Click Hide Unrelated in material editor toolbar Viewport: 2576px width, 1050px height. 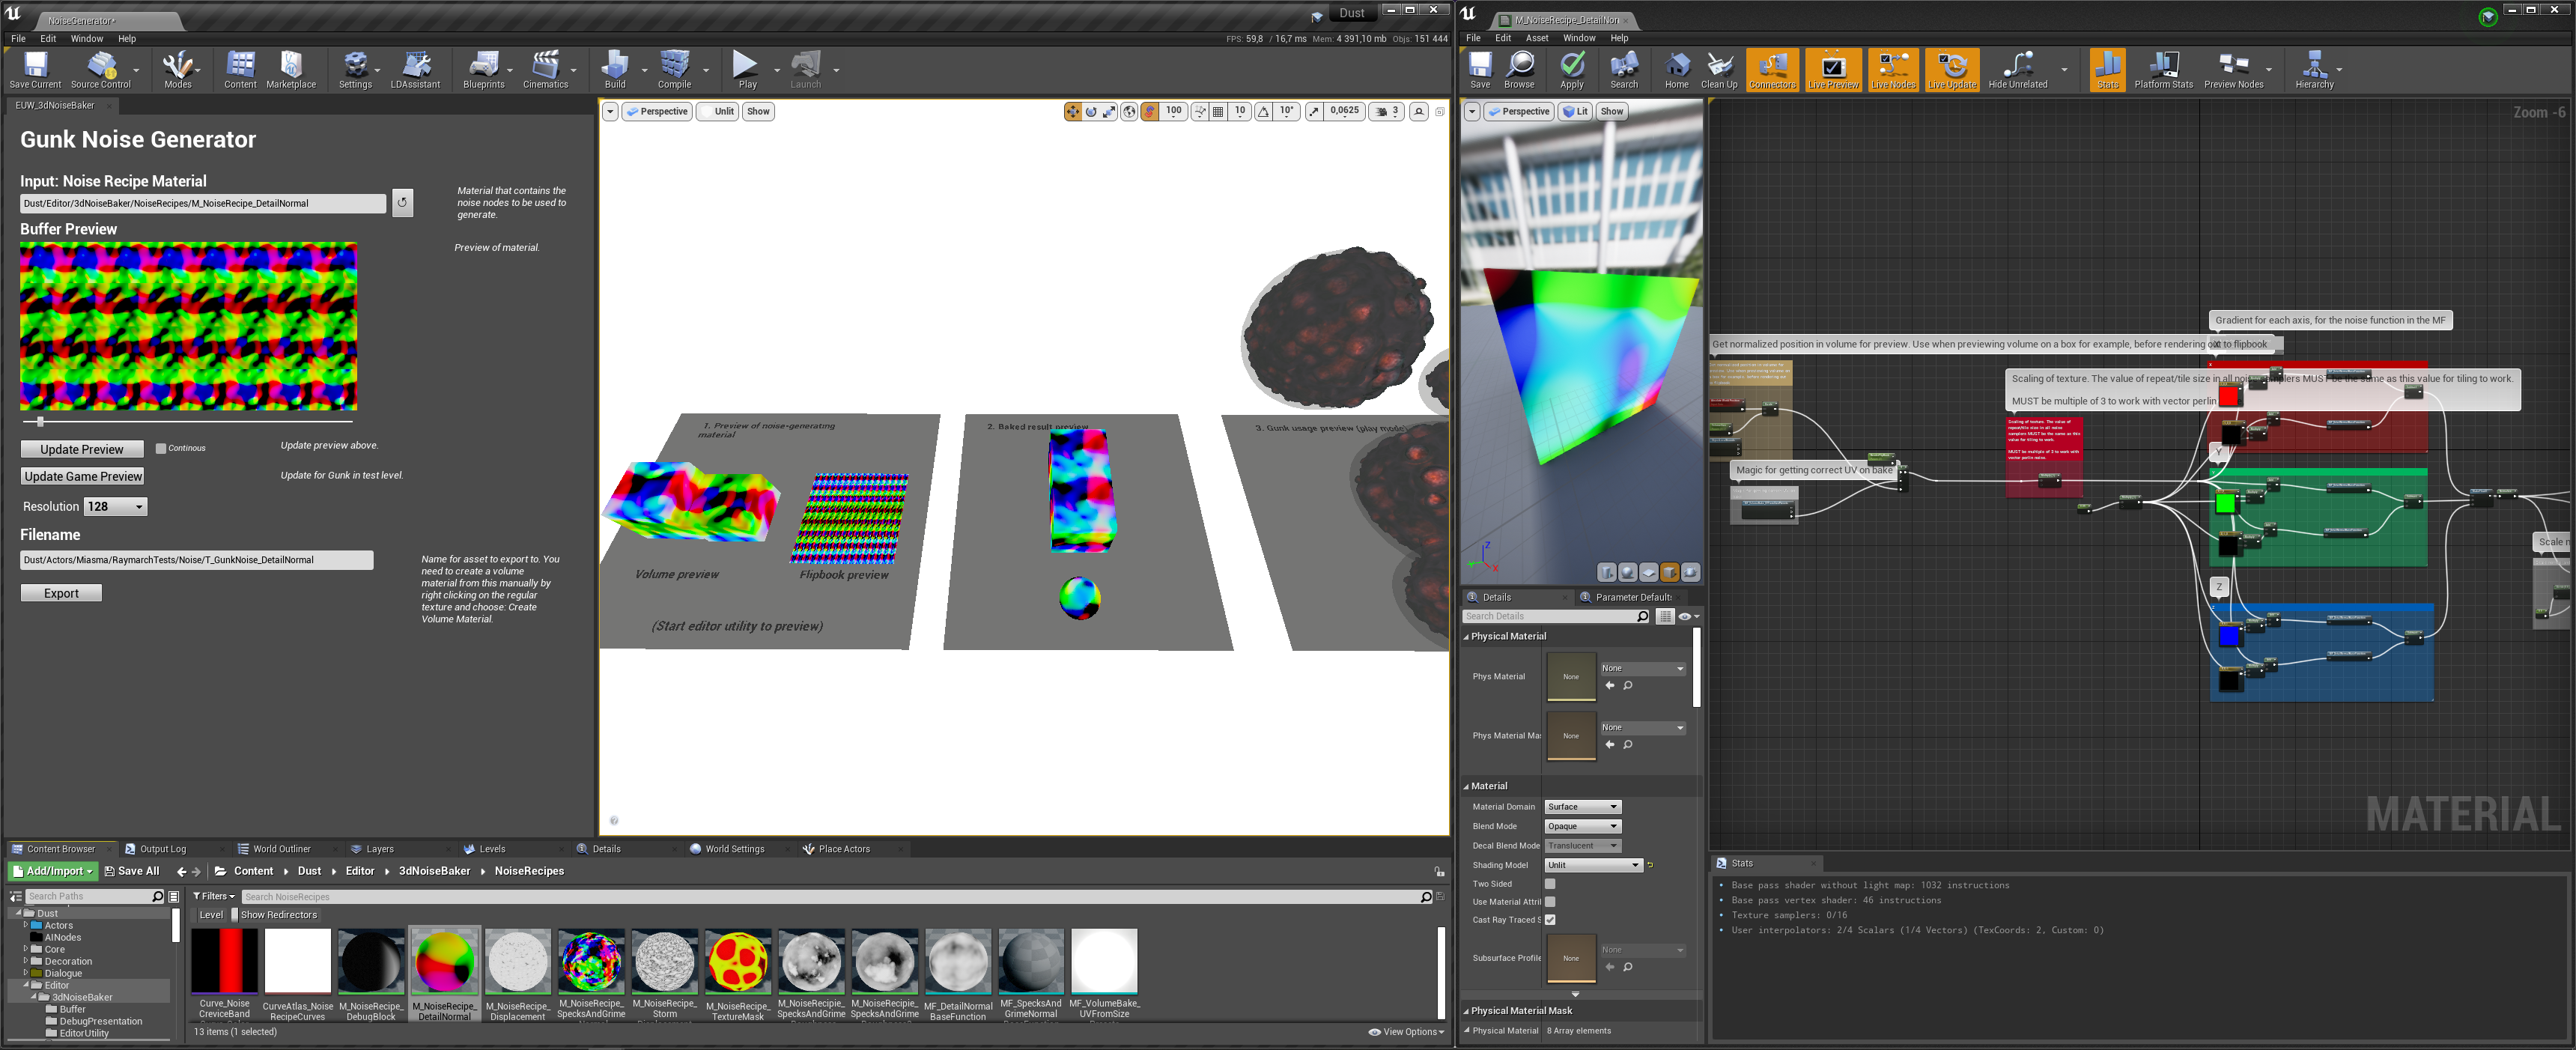coord(2017,70)
